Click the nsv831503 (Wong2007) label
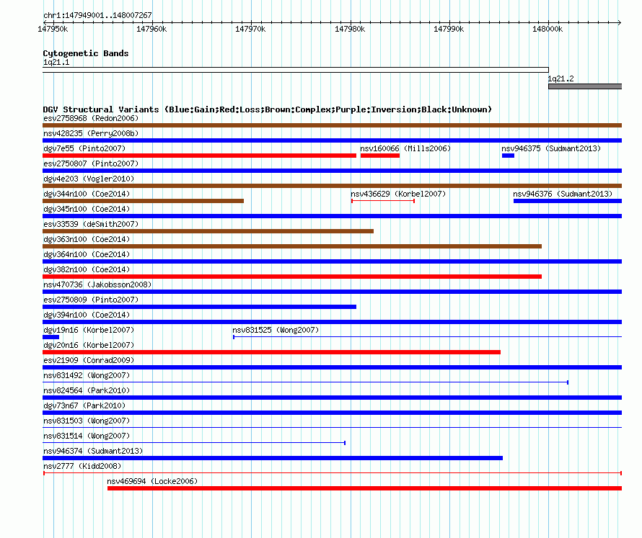The height and width of the screenshot is (538, 642). coord(87,421)
